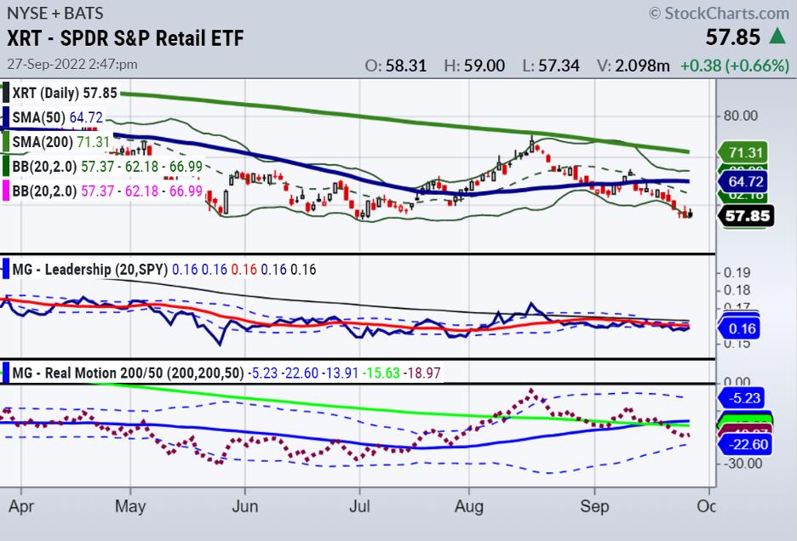
Task: Click the -30.00 Real Motion axis label
Action: click(743, 464)
